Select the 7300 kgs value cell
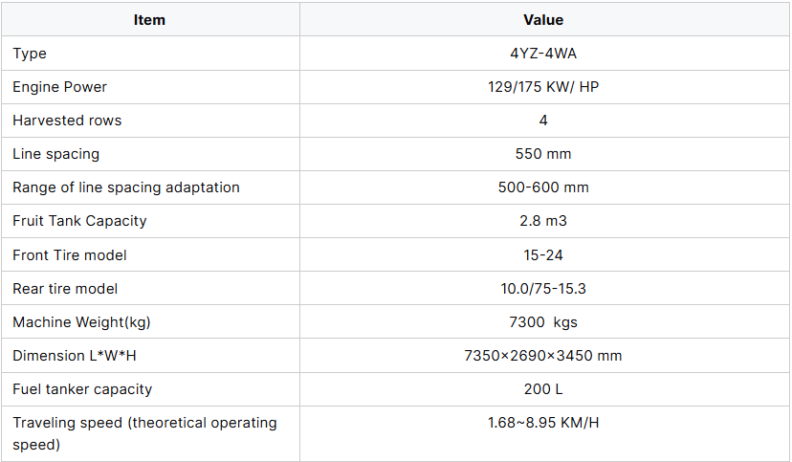The height and width of the screenshot is (462, 792). (x=543, y=322)
